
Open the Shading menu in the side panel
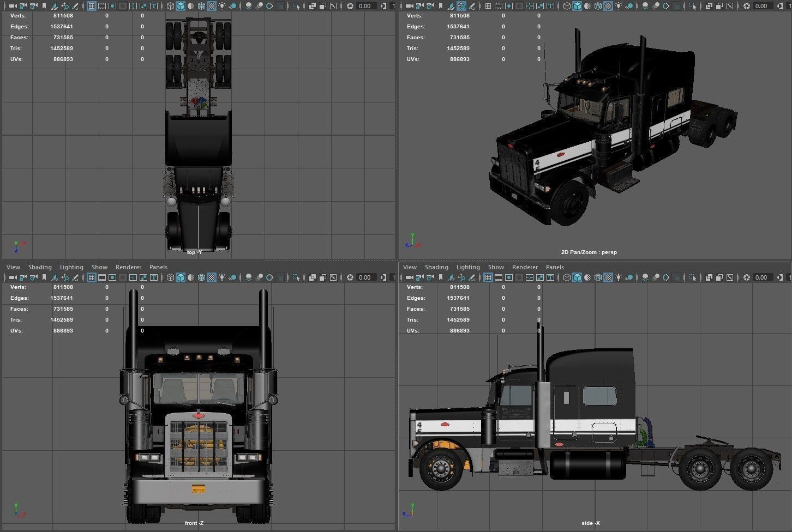point(436,267)
